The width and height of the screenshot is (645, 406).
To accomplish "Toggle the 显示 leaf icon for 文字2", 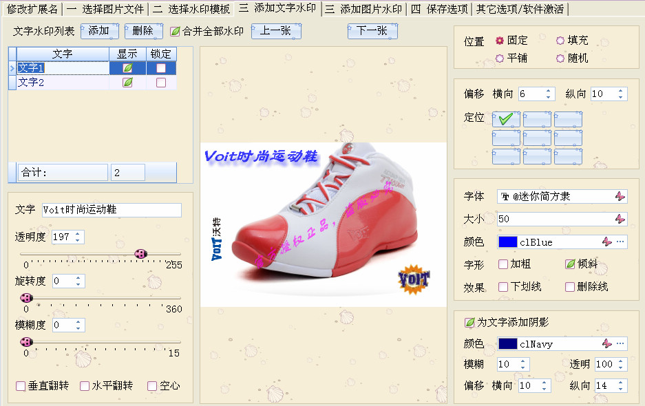I will (127, 83).
